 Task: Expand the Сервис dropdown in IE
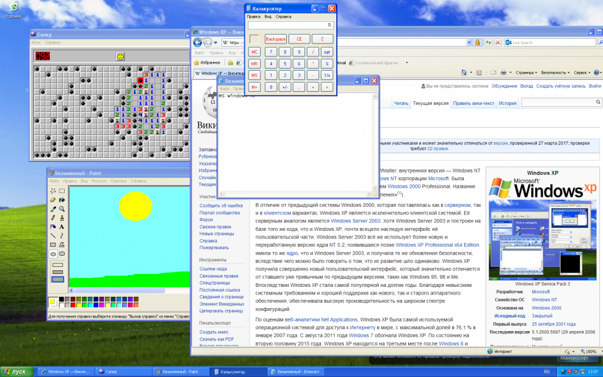tap(582, 72)
